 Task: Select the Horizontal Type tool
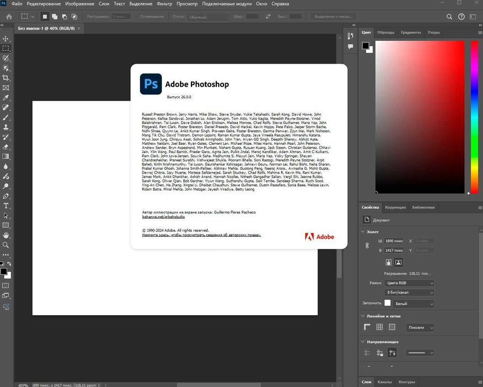(6, 206)
